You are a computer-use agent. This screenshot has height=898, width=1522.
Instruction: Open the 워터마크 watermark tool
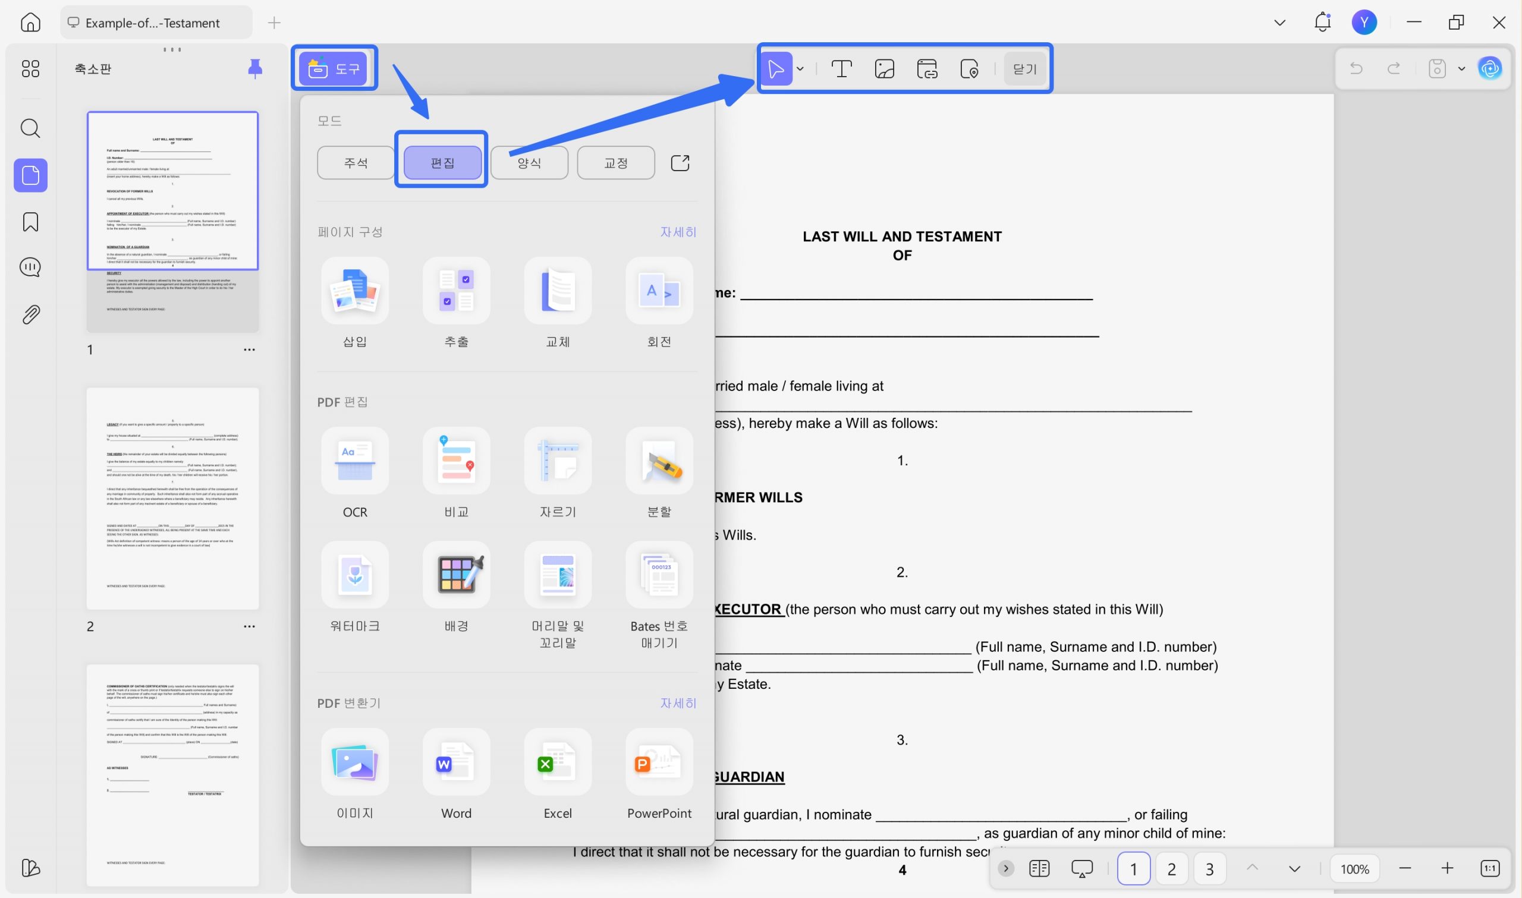point(354,588)
